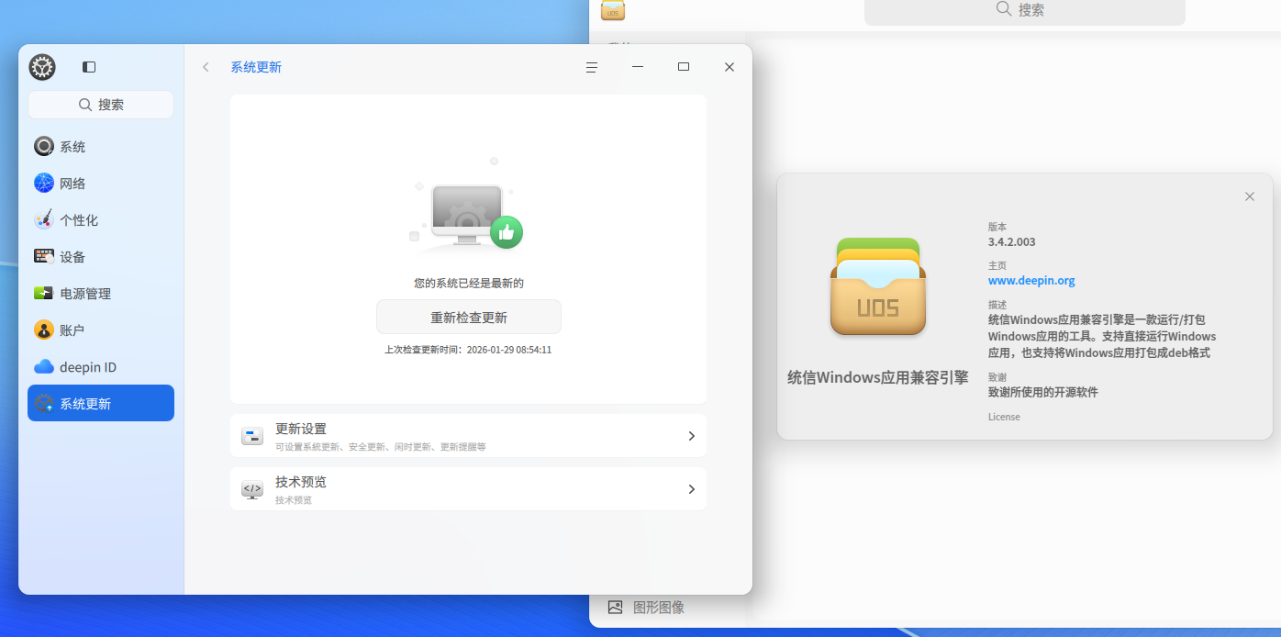The image size is (1281, 637).
Task: Click the Control Center search field
Action: [x=101, y=105]
